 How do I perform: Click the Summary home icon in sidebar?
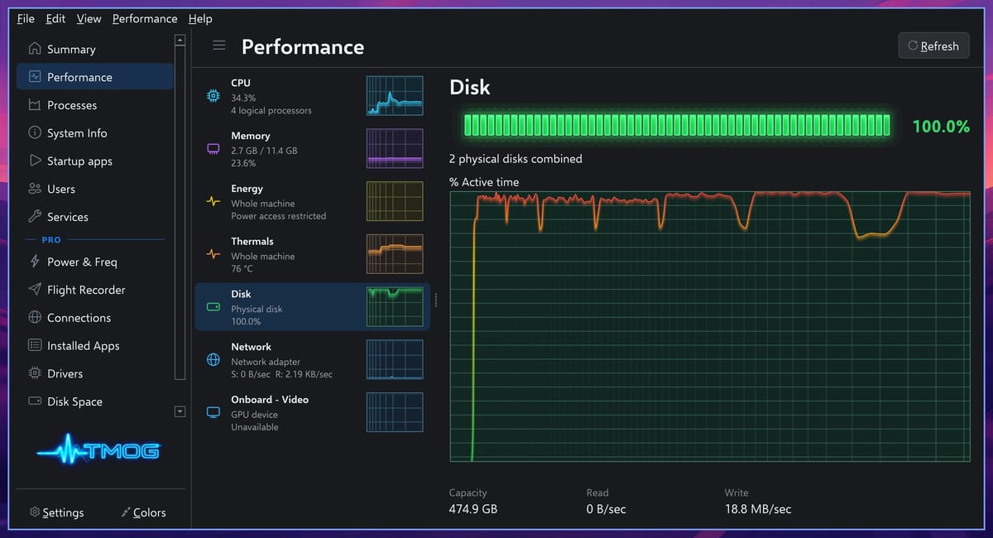pos(35,49)
